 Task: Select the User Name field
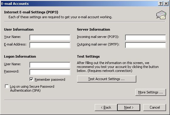(50, 65)
